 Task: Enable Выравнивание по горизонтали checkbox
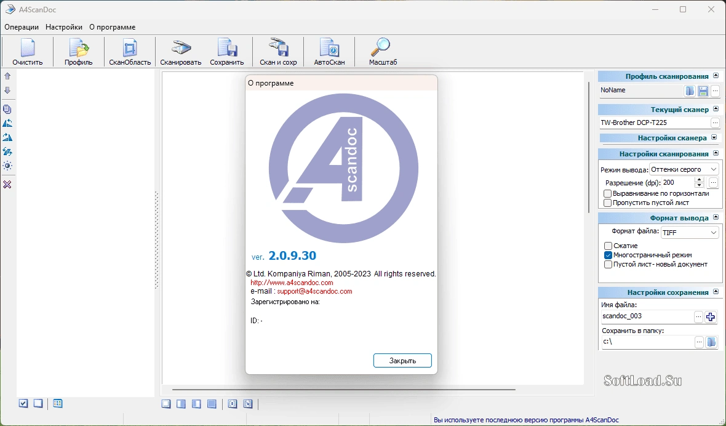pos(607,193)
